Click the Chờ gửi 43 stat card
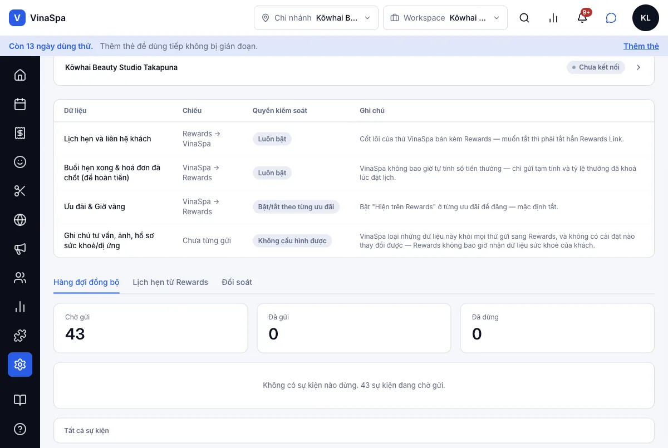This screenshot has width=668, height=448. tap(150, 328)
